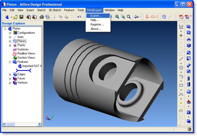The image size is (197, 136).
Task: Click the Copy toolbar icon
Action: coord(60,17)
